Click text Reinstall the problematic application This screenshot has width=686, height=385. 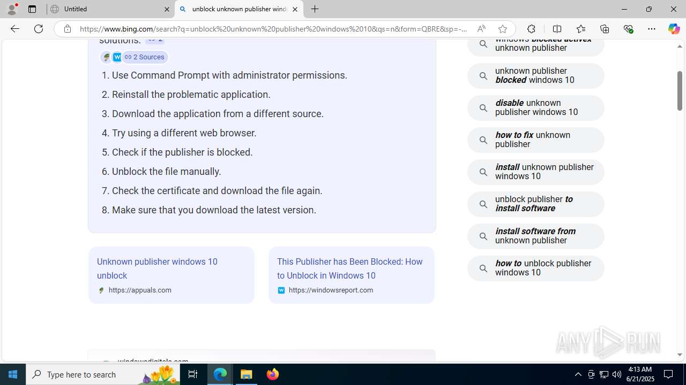click(191, 95)
